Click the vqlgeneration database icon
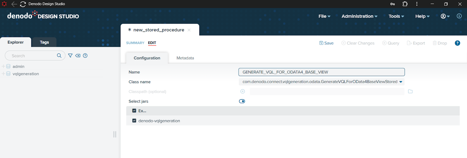 point(8,74)
